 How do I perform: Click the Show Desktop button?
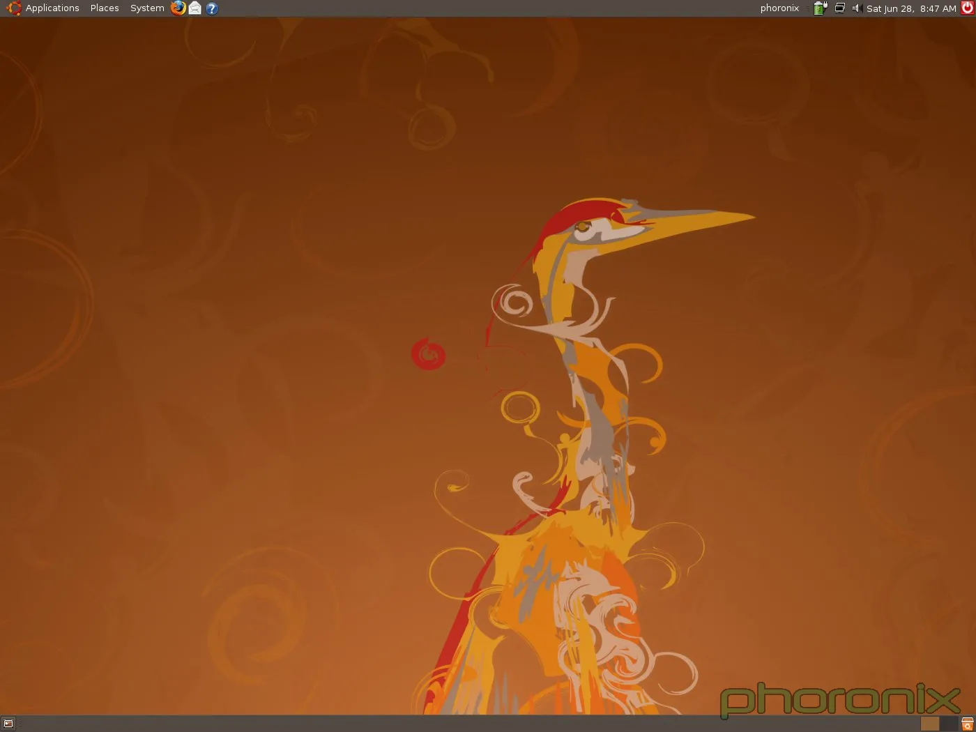(x=8, y=724)
